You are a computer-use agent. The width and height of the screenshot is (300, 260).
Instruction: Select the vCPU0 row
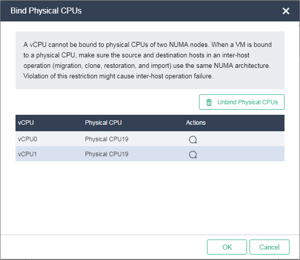click(150, 139)
